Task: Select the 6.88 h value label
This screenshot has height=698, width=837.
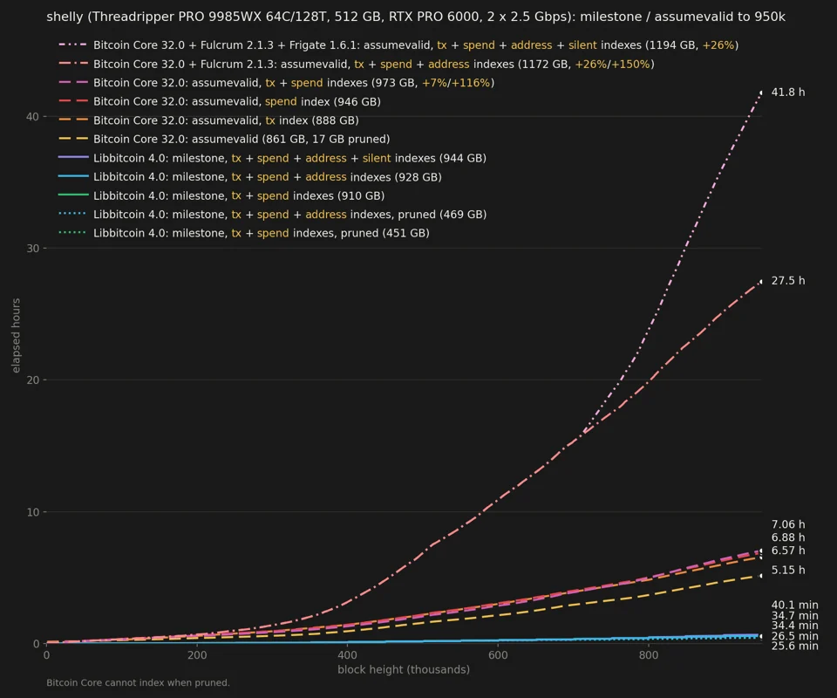Action: (x=788, y=537)
